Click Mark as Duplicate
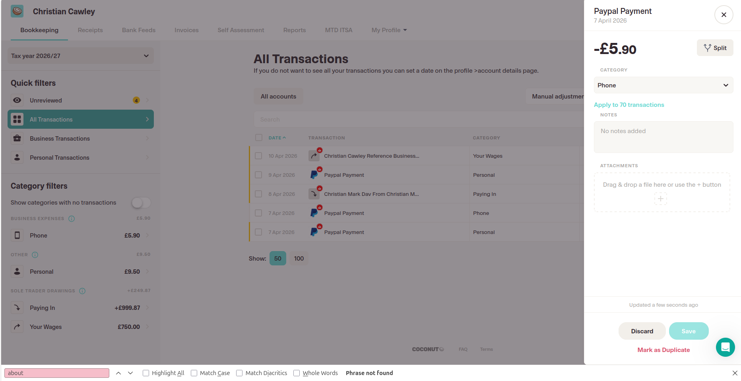The height and width of the screenshot is (381, 741). point(663,350)
